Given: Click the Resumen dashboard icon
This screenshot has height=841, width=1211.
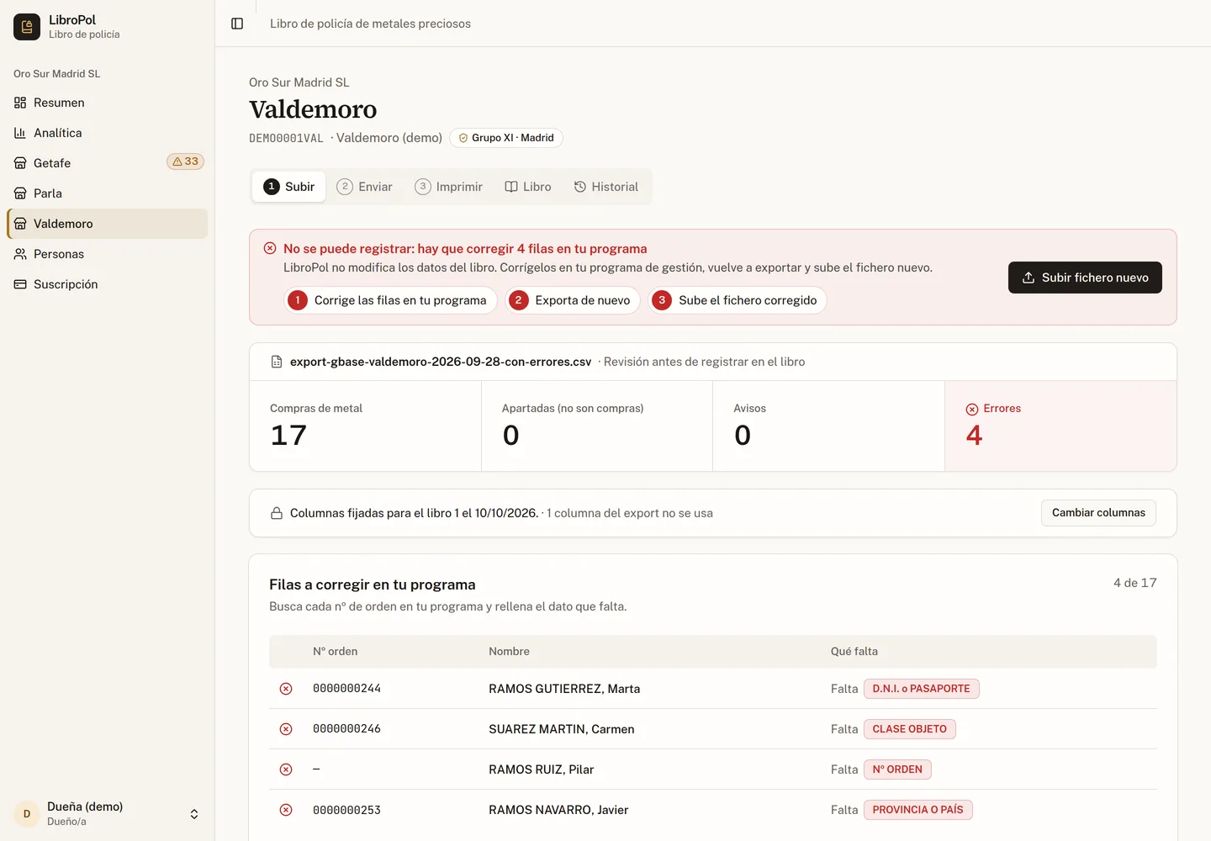Looking at the screenshot, I should [20, 103].
